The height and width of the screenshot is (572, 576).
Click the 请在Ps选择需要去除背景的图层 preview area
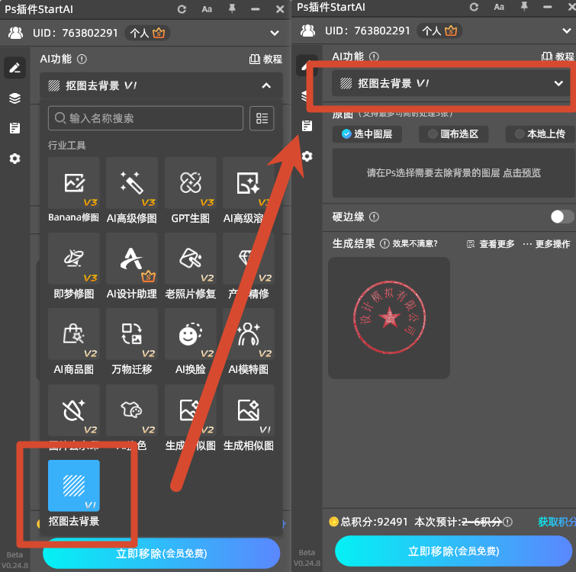point(454,173)
